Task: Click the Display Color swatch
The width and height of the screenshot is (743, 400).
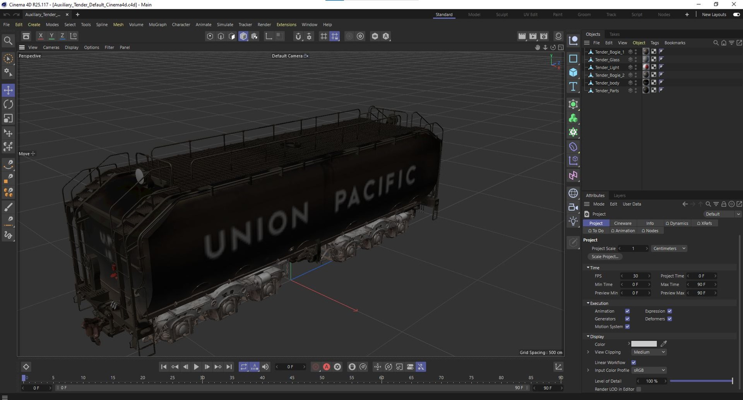Action: point(644,344)
